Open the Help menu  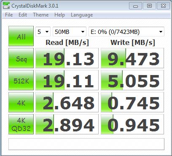(59, 15)
